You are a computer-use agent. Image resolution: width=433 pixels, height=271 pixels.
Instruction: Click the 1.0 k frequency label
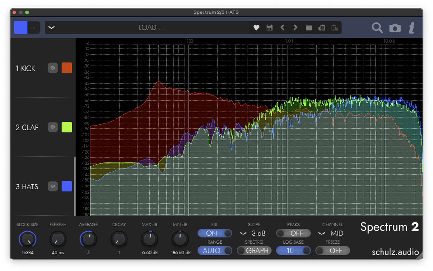(290, 41)
